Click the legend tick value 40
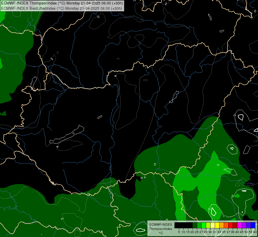 tap(237, 232)
